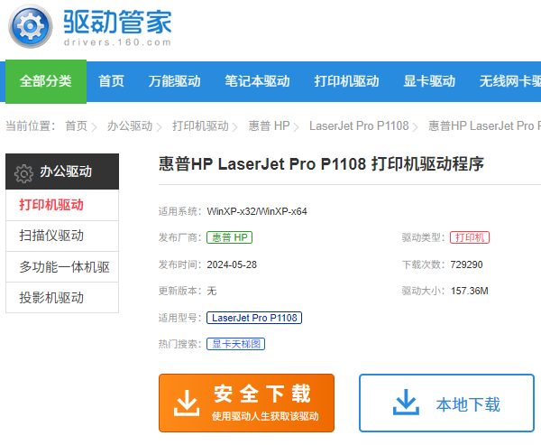Open the 无线网卡驱动 navigation item
Image resolution: width=541 pixels, height=445 pixels.
pyautogui.click(x=510, y=81)
